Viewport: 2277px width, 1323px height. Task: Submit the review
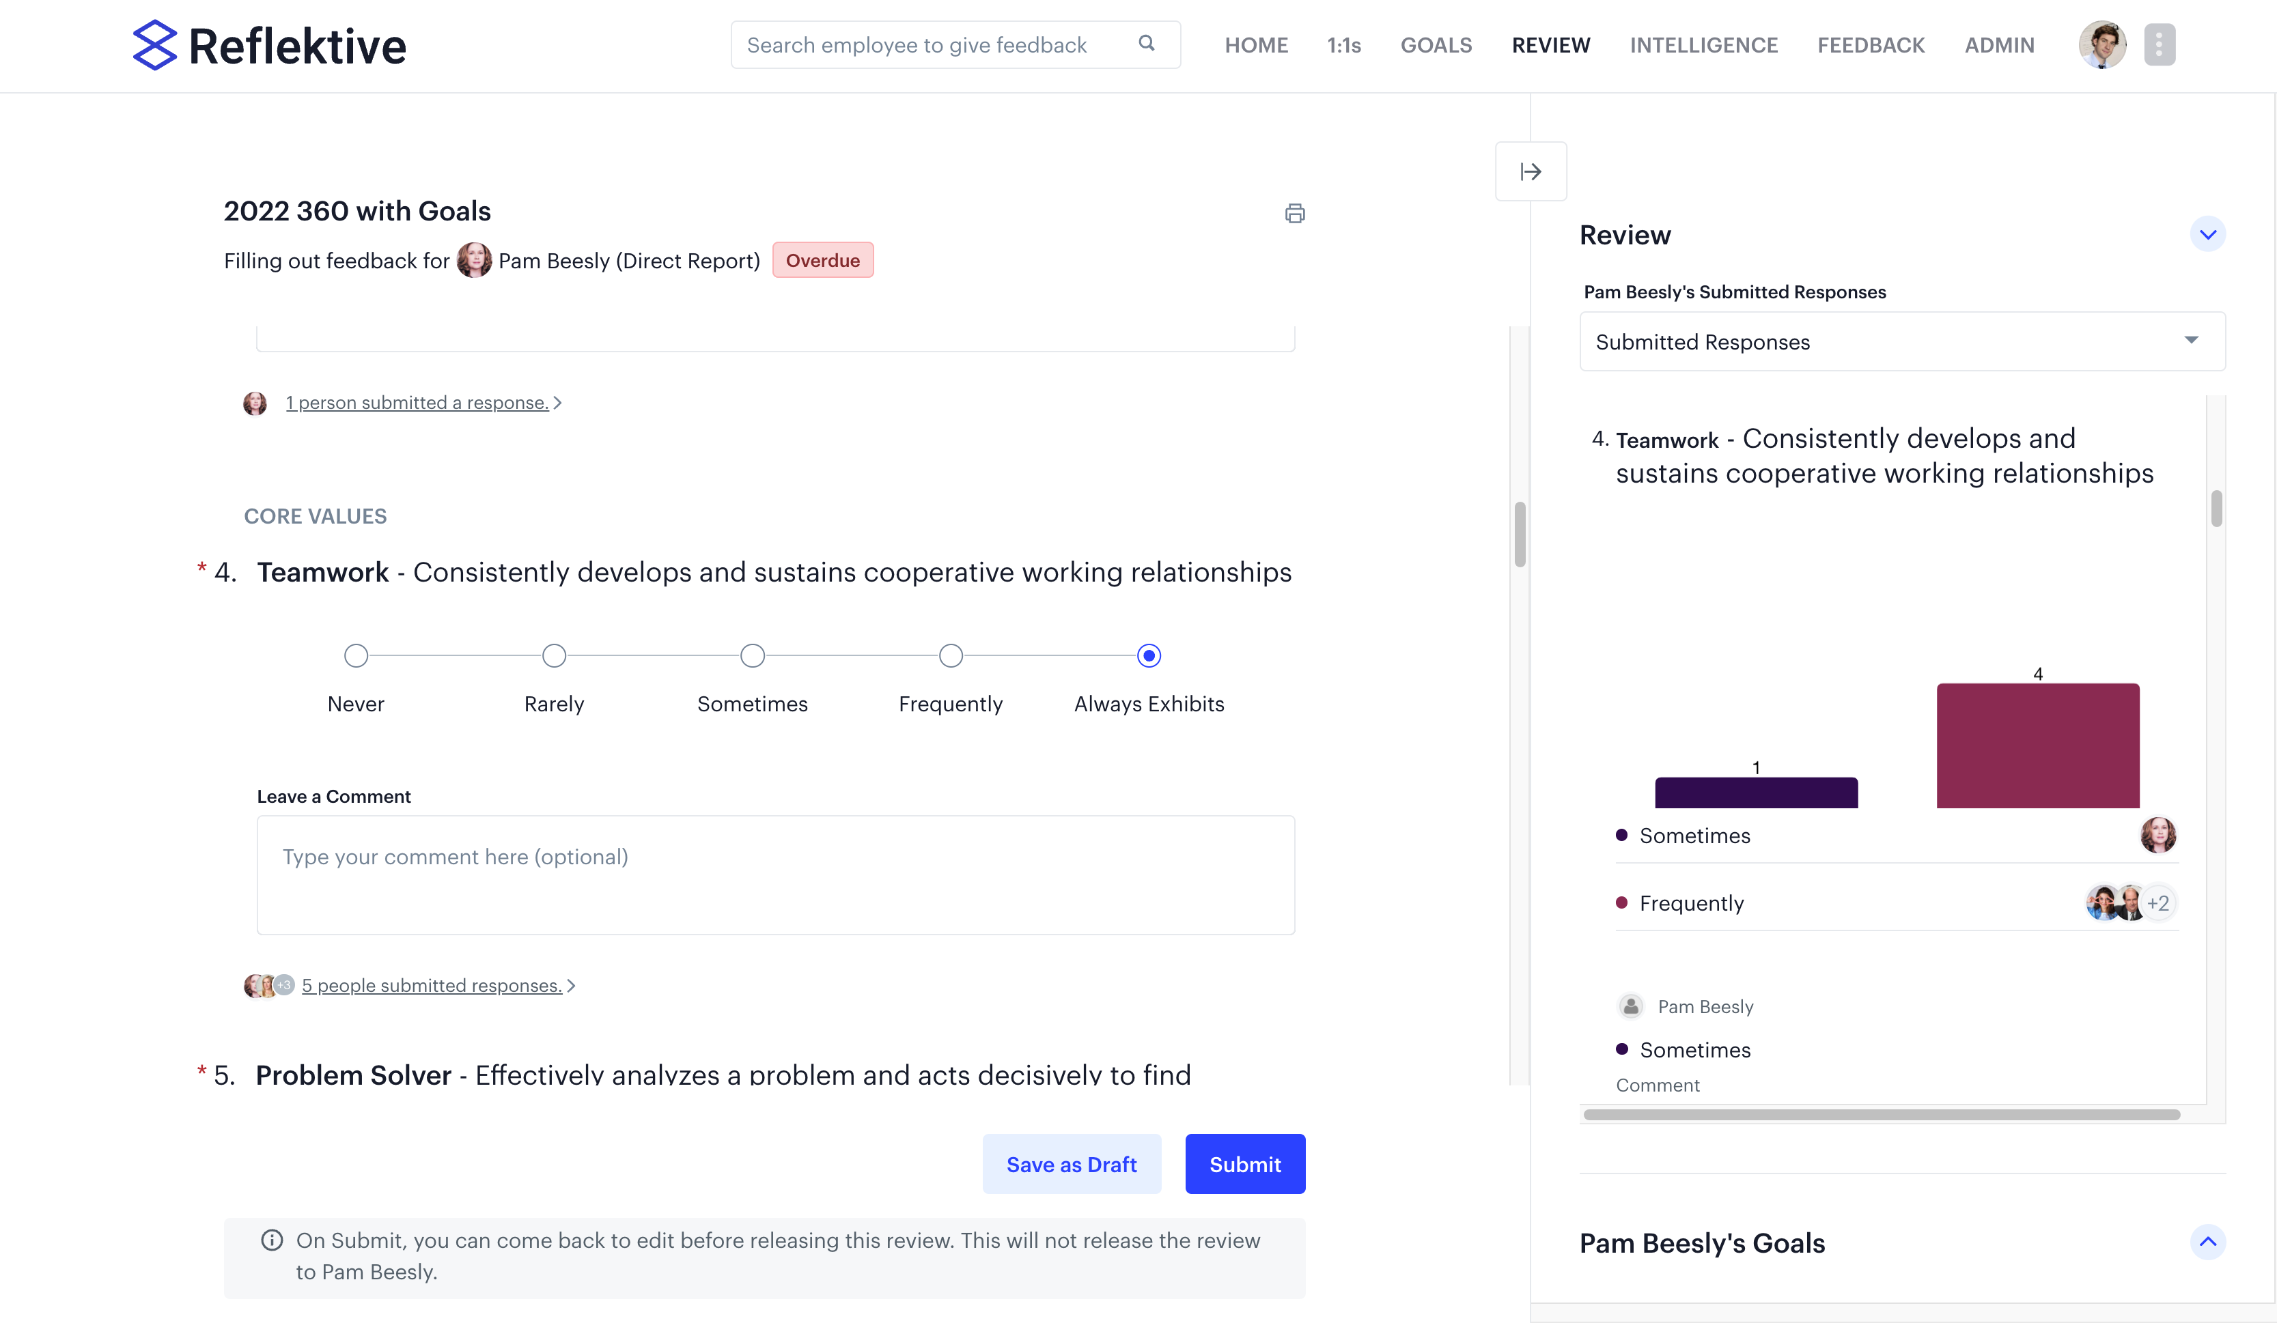[x=1244, y=1164]
